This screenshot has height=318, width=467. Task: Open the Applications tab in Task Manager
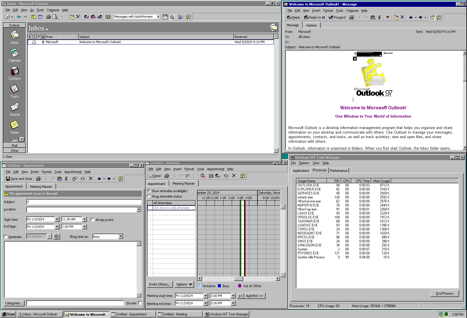[301, 171]
